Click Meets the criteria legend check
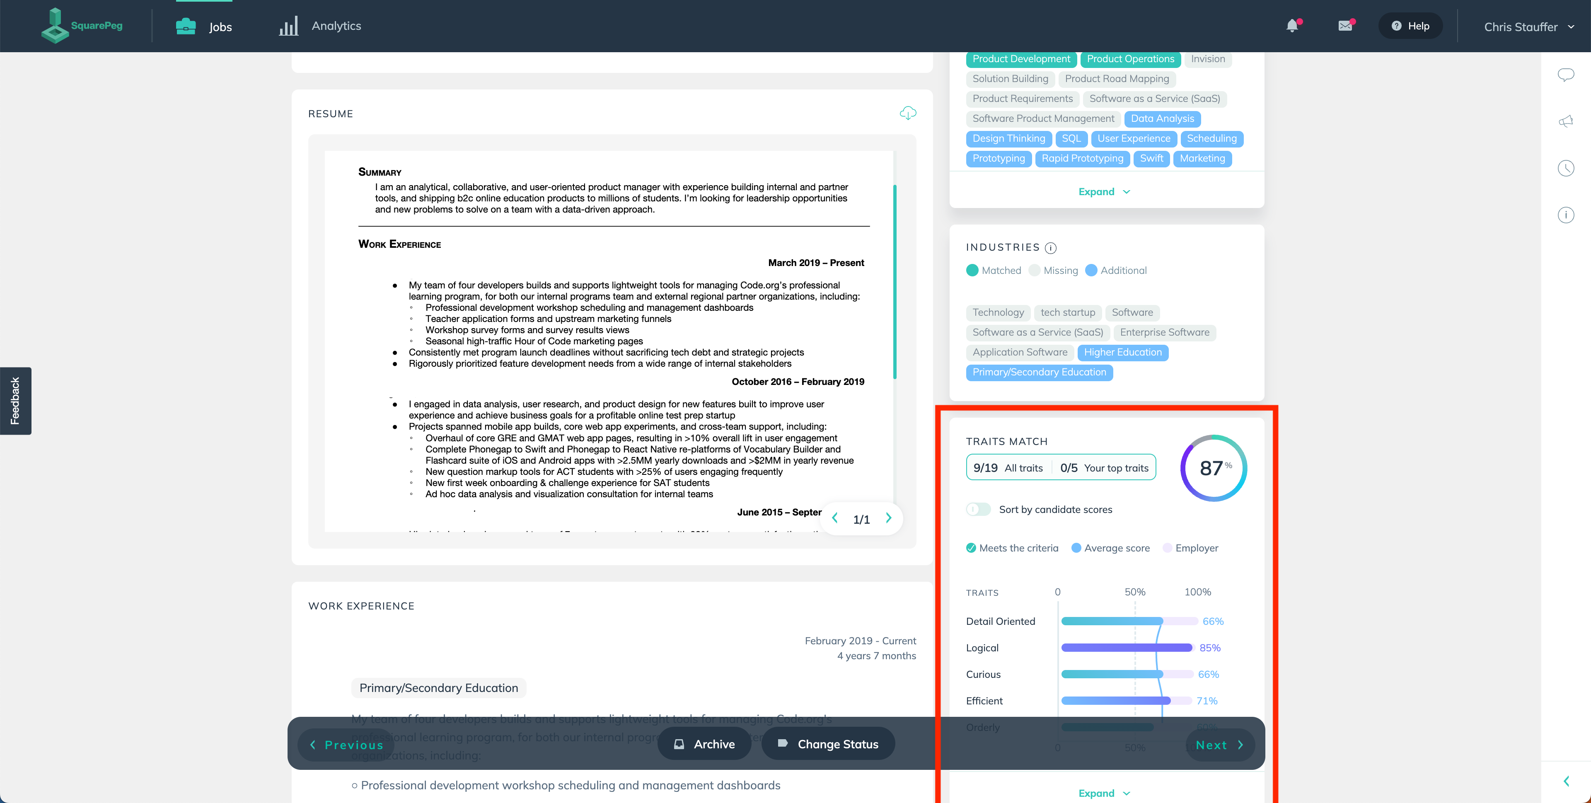The image size is (1591, 803). (972, 548)
